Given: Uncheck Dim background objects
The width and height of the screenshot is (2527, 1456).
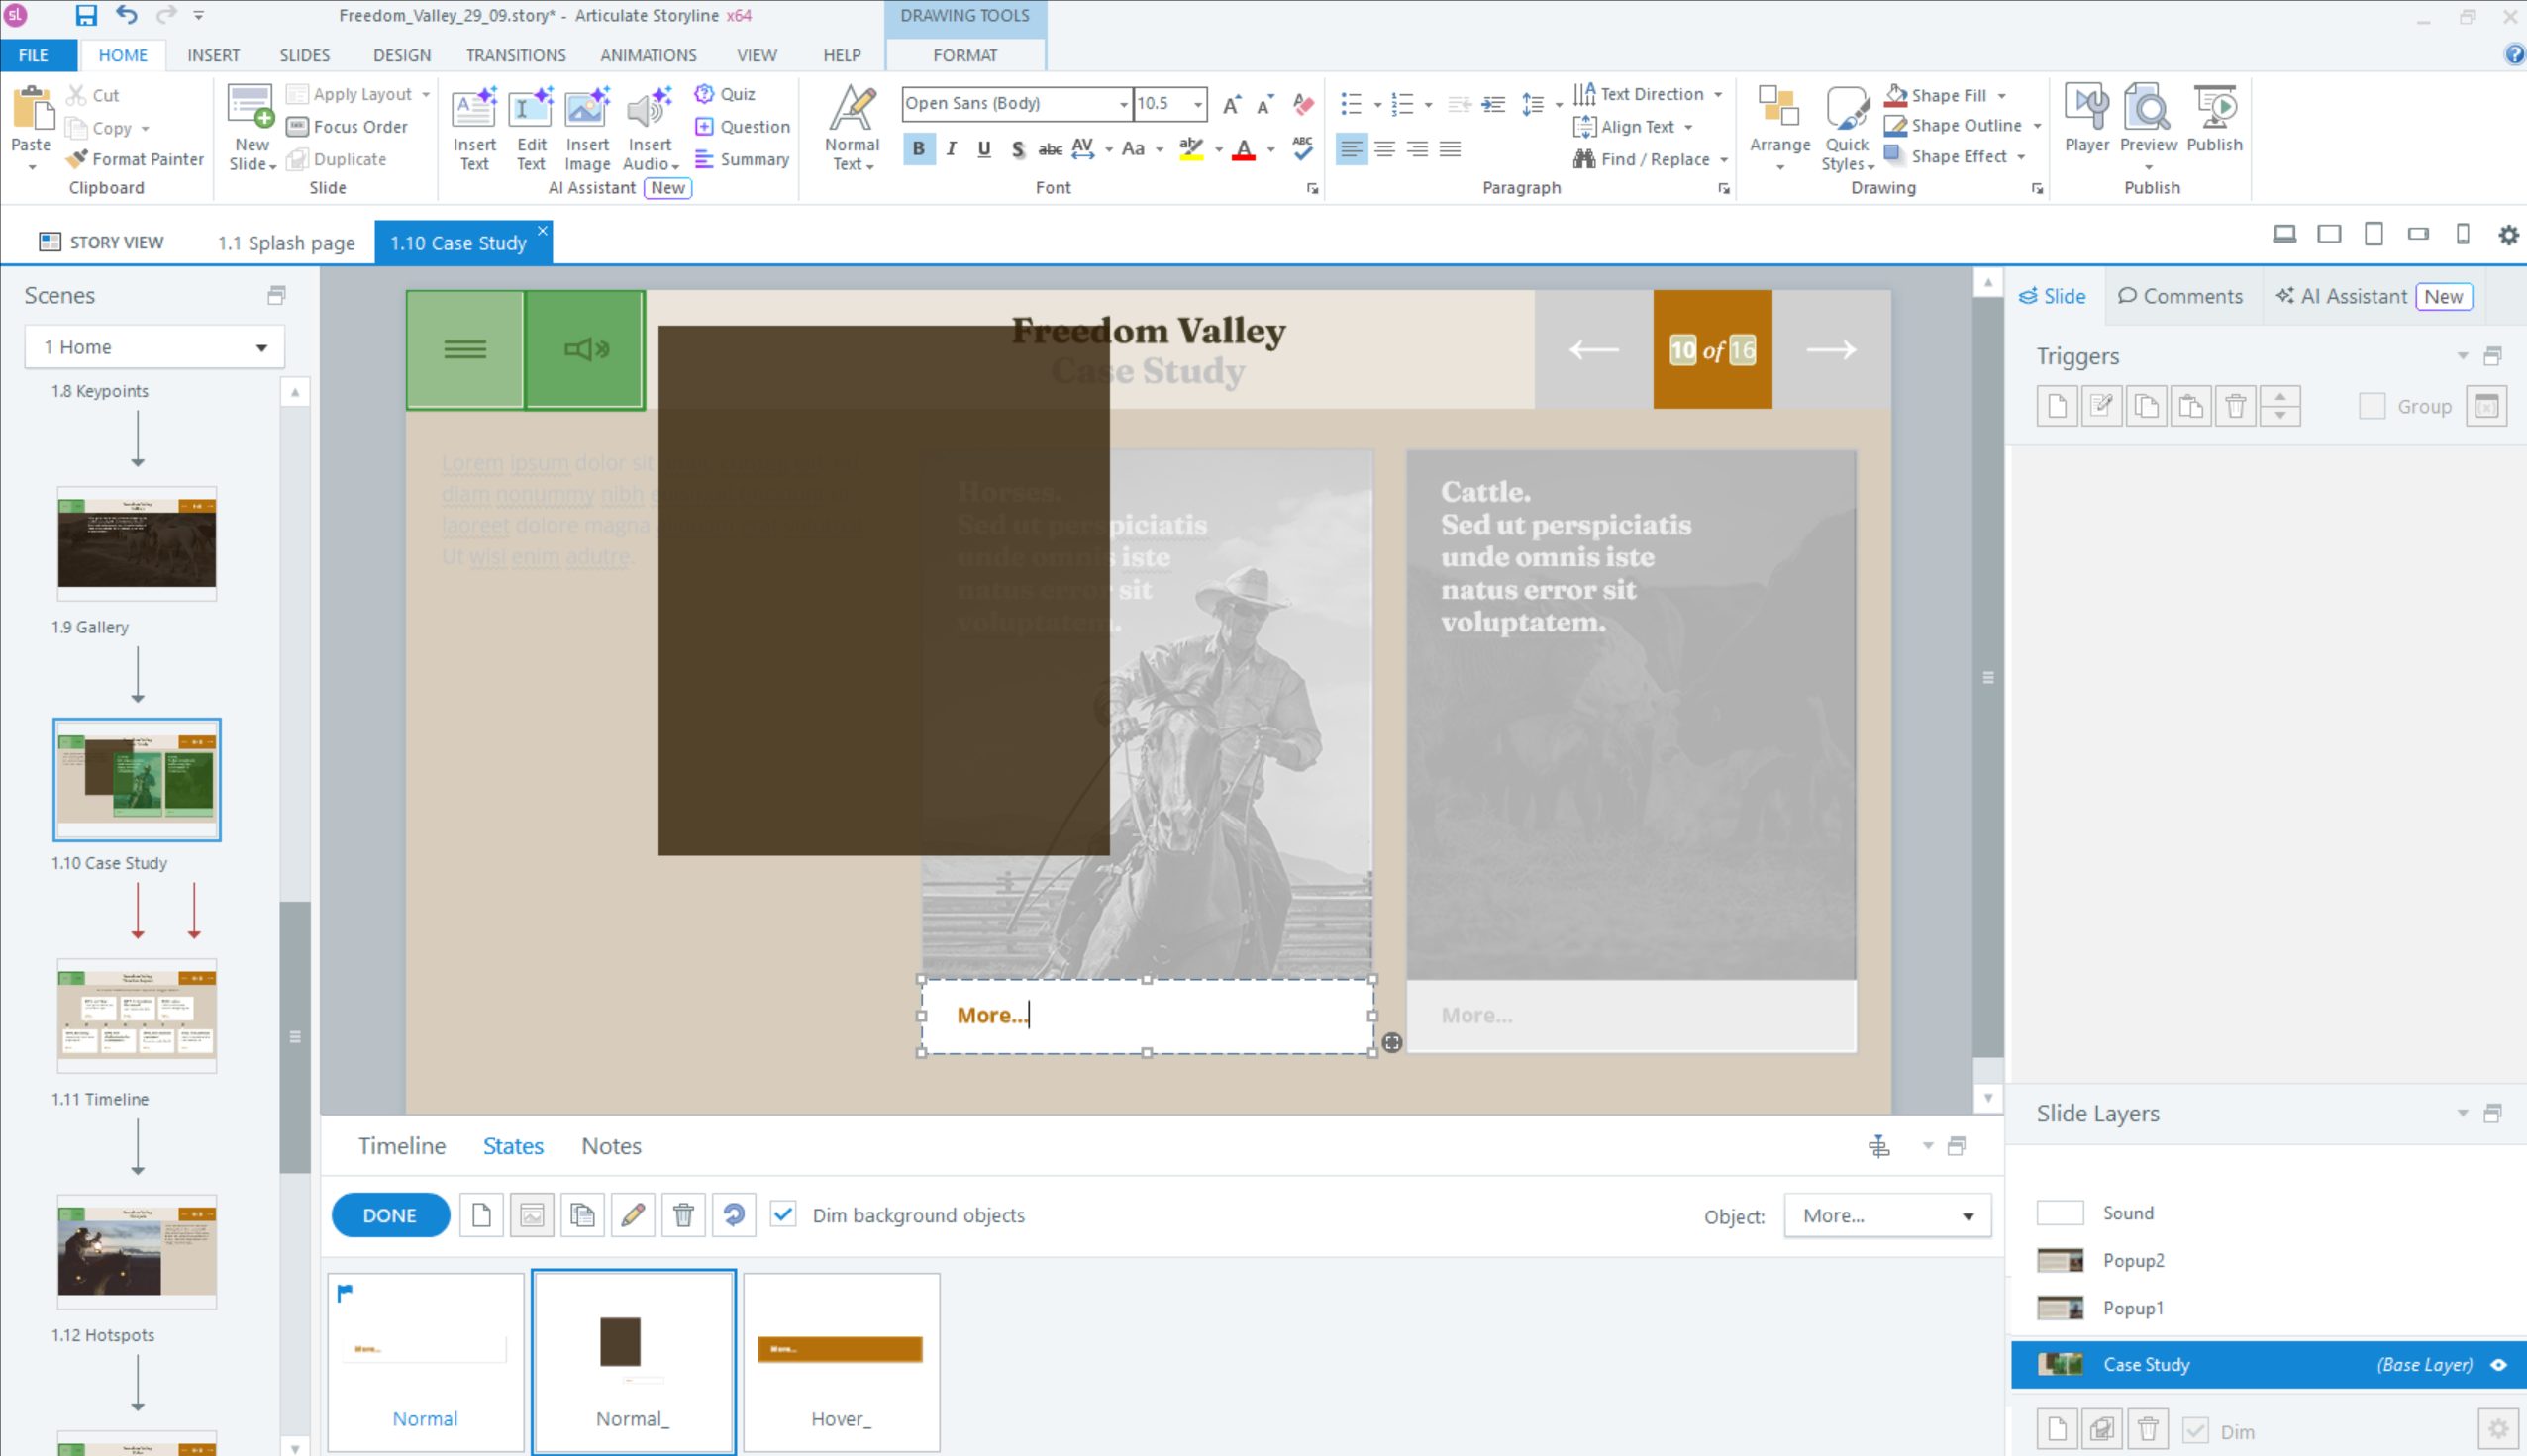Looking at the screenshot, I should coord(783,1214).
